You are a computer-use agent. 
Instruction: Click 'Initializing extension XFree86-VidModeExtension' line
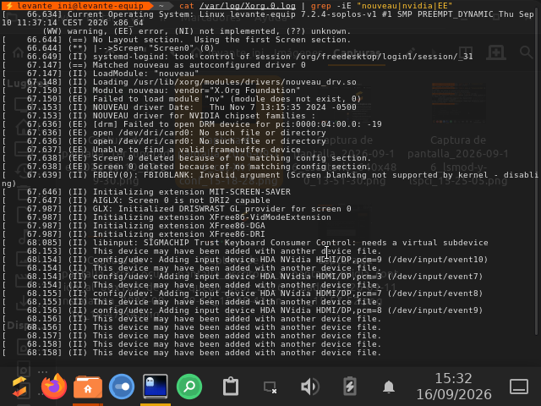point(167,217)
